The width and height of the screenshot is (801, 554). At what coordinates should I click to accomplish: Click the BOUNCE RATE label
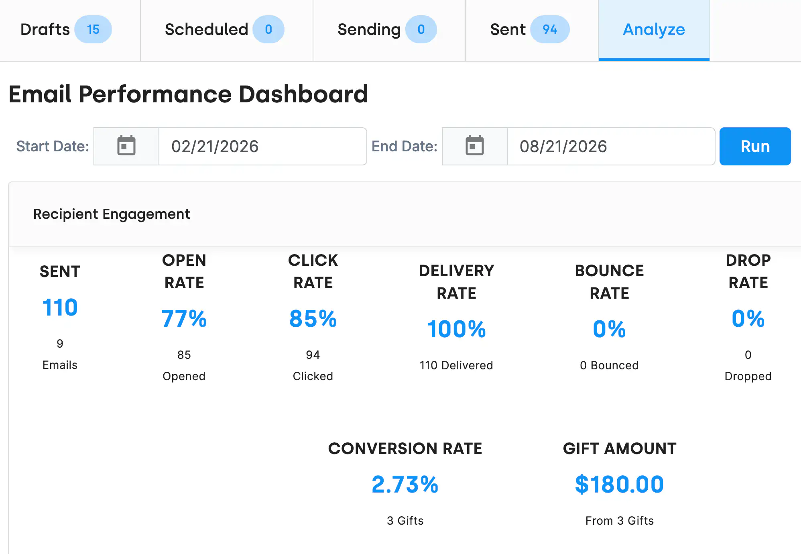(609, 282)
